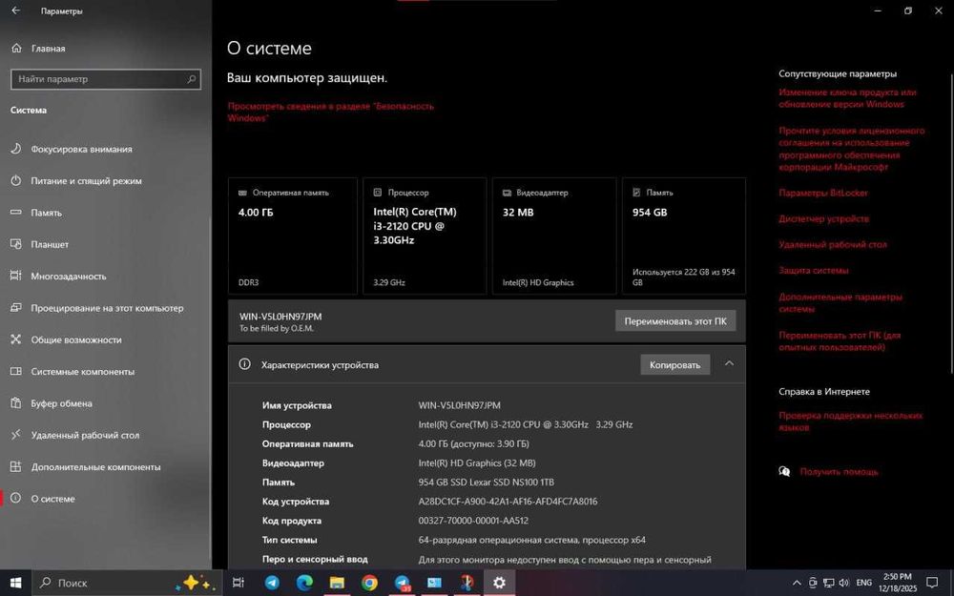Viewport: 954px width, 596px height.
Task: Select device name WIN-V5L0HN97JPM in specifications
Action: coord(460,405)
